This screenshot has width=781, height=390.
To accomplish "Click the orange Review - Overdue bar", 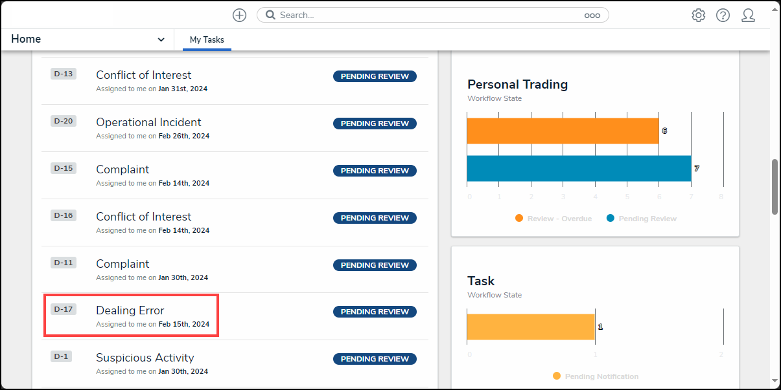I will pos(562,131).
